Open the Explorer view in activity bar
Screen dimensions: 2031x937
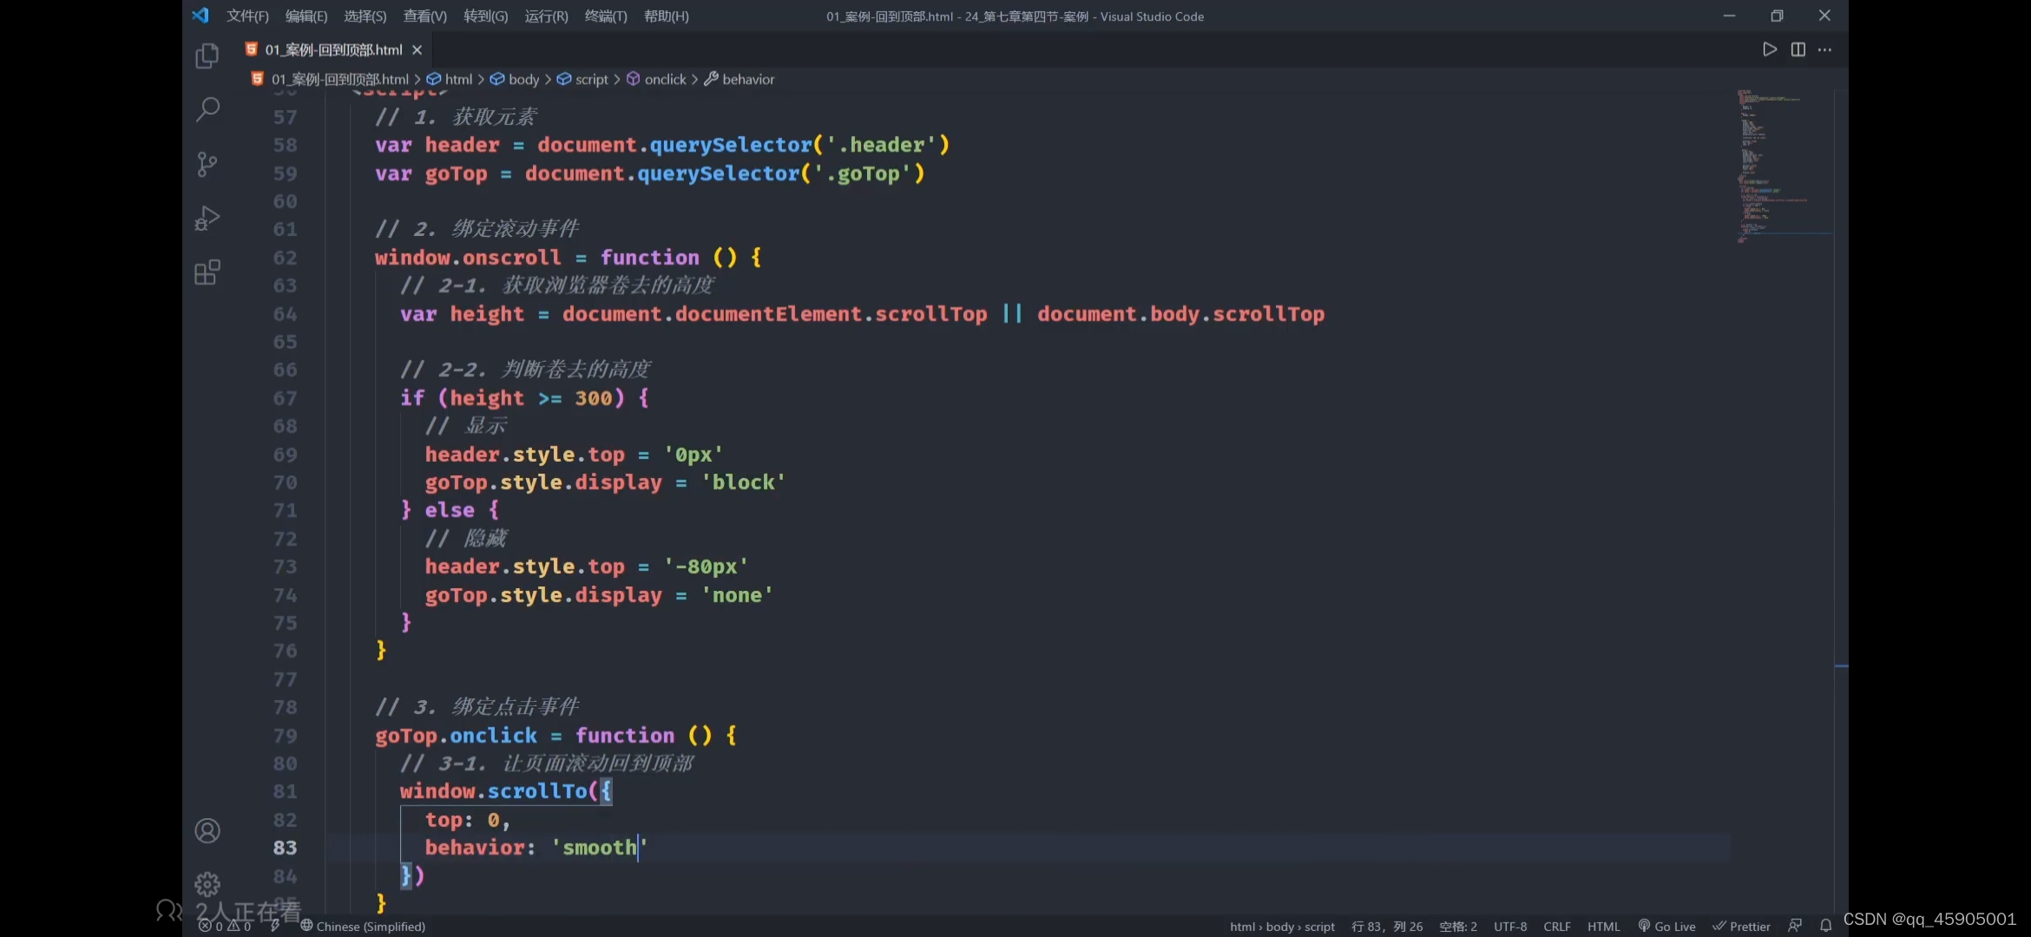click(207, 56)
